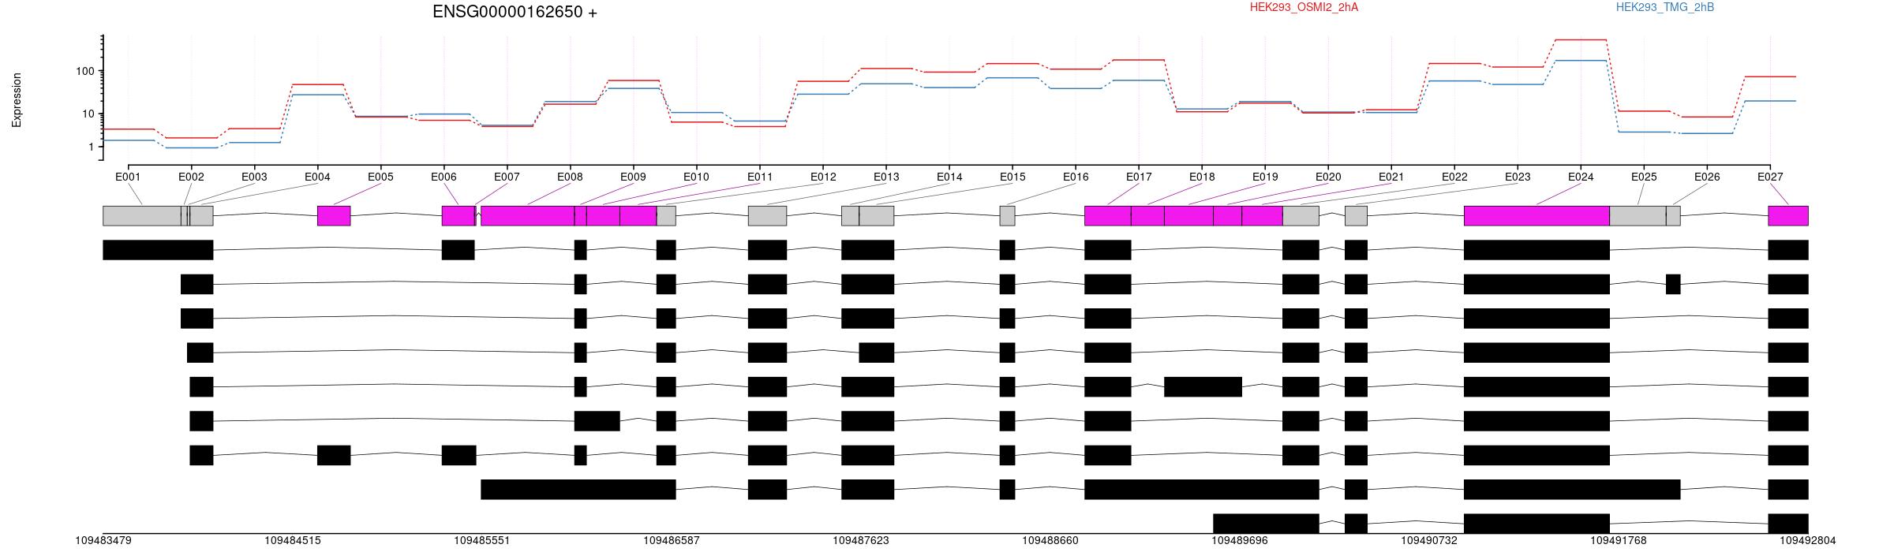Image resolution: width=1894 pixels, height=552 pixels.
Task: Click the first exon of the top transcript
Action: (x=158, y=250)
